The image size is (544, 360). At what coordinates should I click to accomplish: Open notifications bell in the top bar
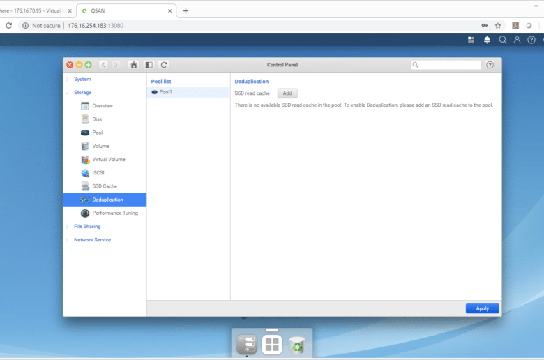pyautogui.click(x=487, y=40)
